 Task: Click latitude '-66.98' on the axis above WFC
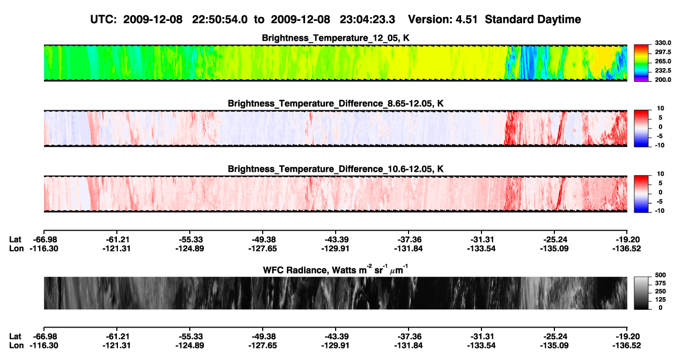[x=44, y=239]
